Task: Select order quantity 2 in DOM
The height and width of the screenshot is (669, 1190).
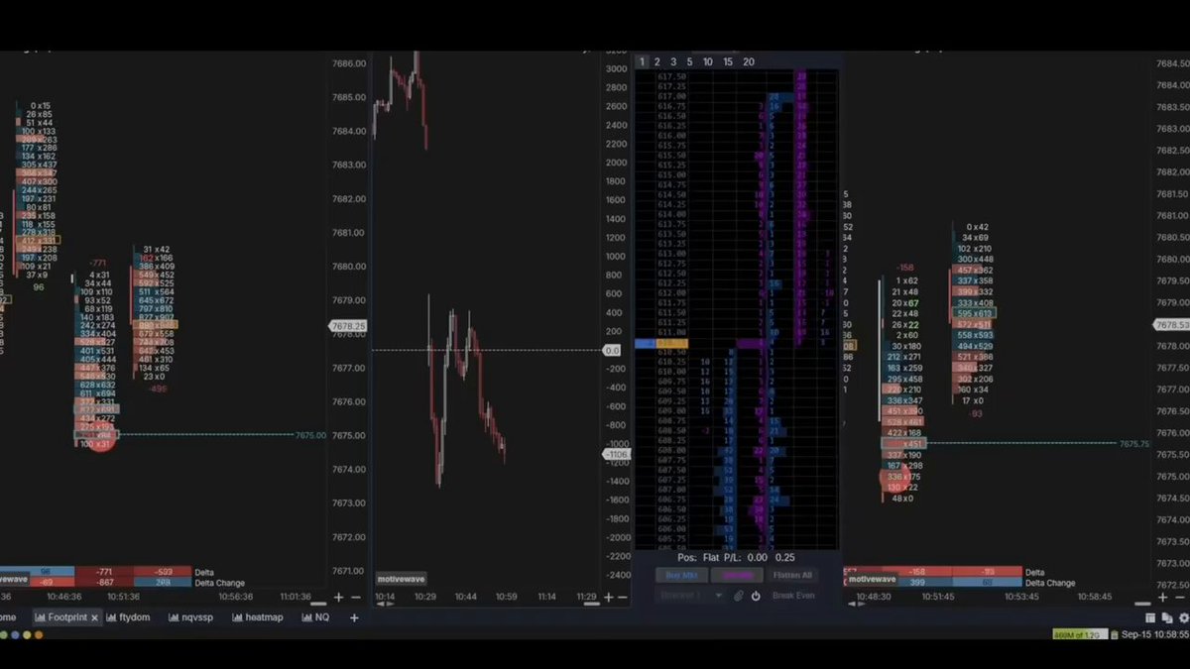Action: point(656,61)
